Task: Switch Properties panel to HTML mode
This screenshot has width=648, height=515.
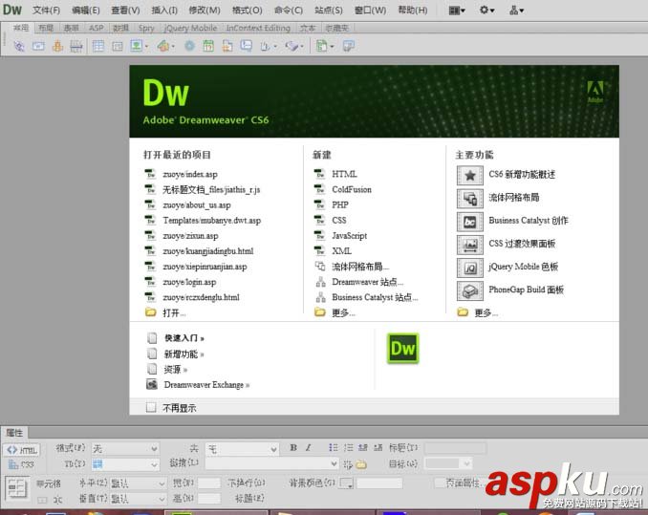Action: 22,450
